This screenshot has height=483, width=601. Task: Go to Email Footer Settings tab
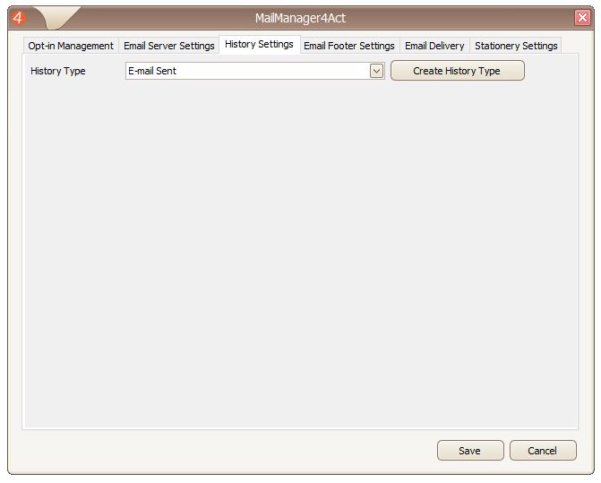349,46
